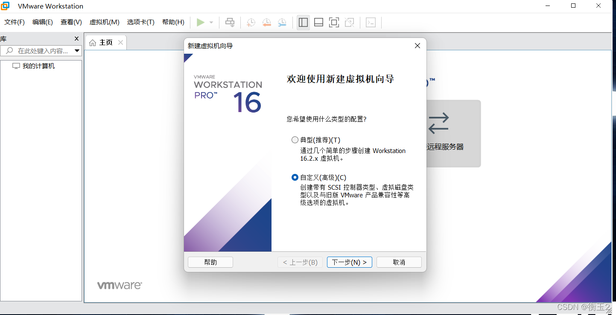This screenshot has width=616, height=315.
Task: Click the 远程服务器 tile label
Action: coord(445,147)
